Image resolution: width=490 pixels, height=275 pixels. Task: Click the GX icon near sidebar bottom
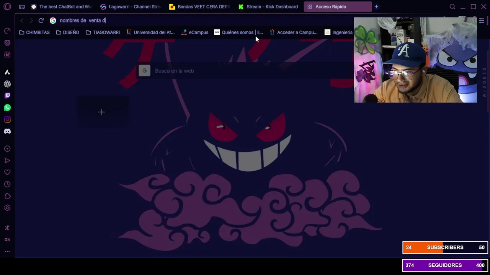tap(7, 240)
